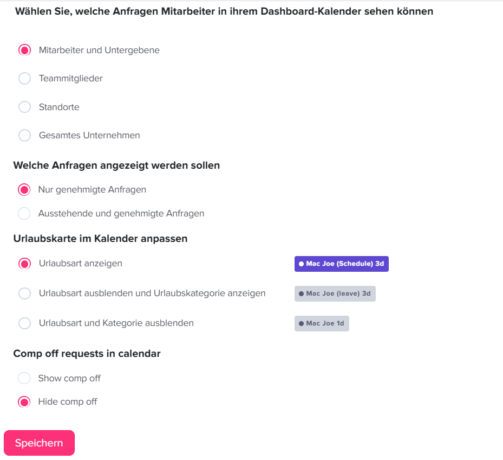
Task: Click the gray Mac Joe (leave) 3d badge
Action: click(x=335, y=293)
